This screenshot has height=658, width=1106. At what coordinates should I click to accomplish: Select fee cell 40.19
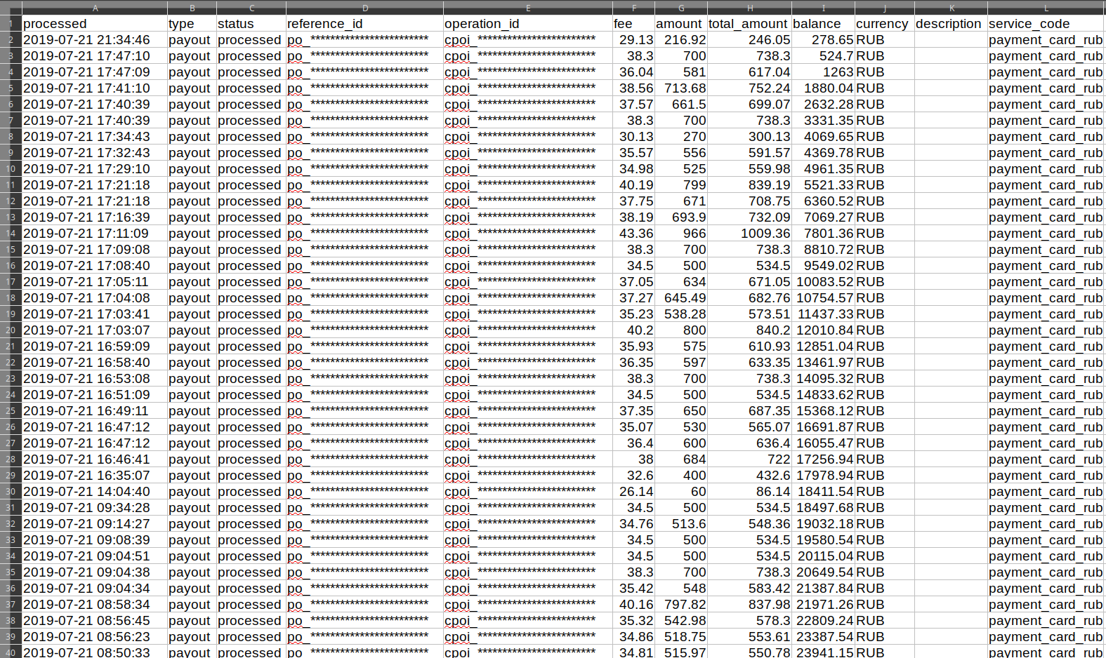[633, 185]
